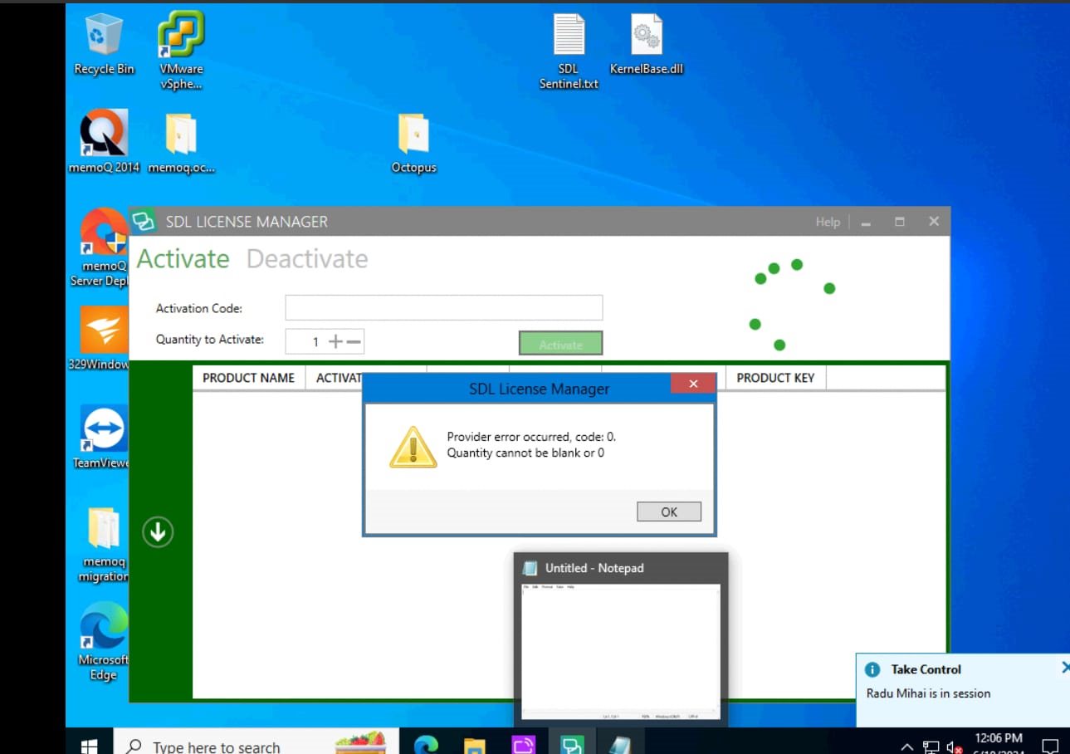Increase quantity with the plus button
Viewport: 1070px width, 754px height.
coord(335,341)
